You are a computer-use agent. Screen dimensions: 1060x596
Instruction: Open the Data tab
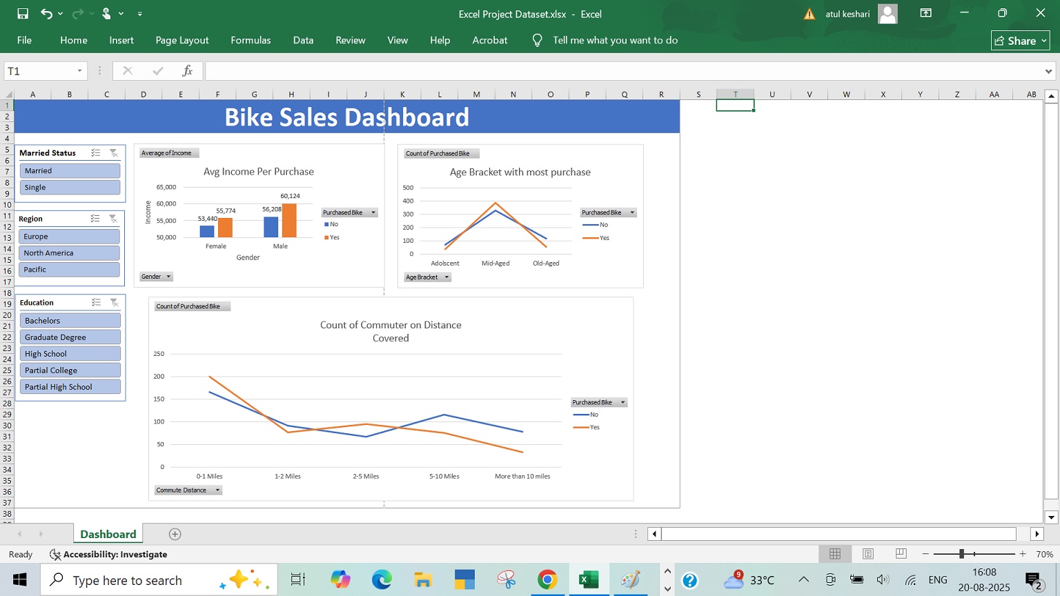coord(303,40)
